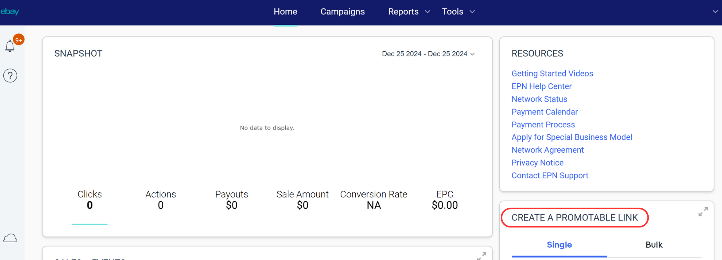Click the cloud icon in sidebar
The height and width of the screenshot is (260, 722).
click(10, 238)
